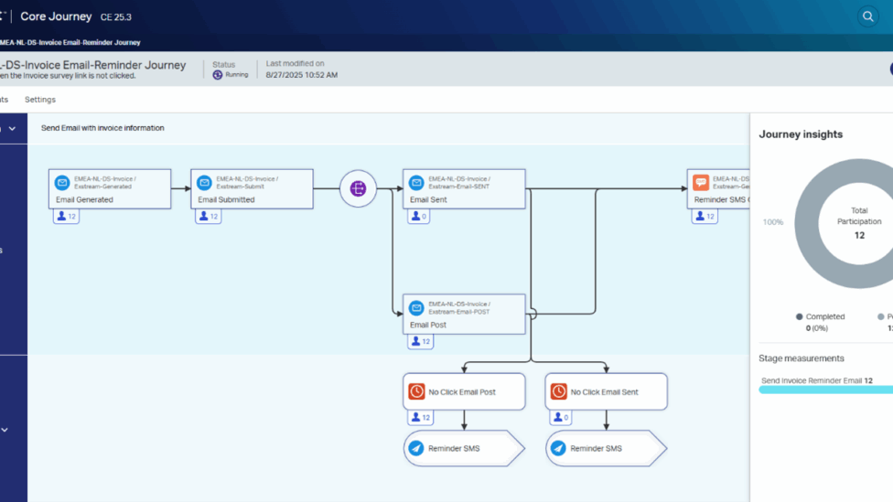Click the orange Reminder SMS chat icon
893x502 pixels.
point(701,183)
